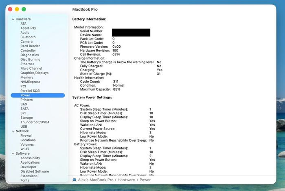Click Alex's MacBook Pro in path bar

click(x=96, y=180)
